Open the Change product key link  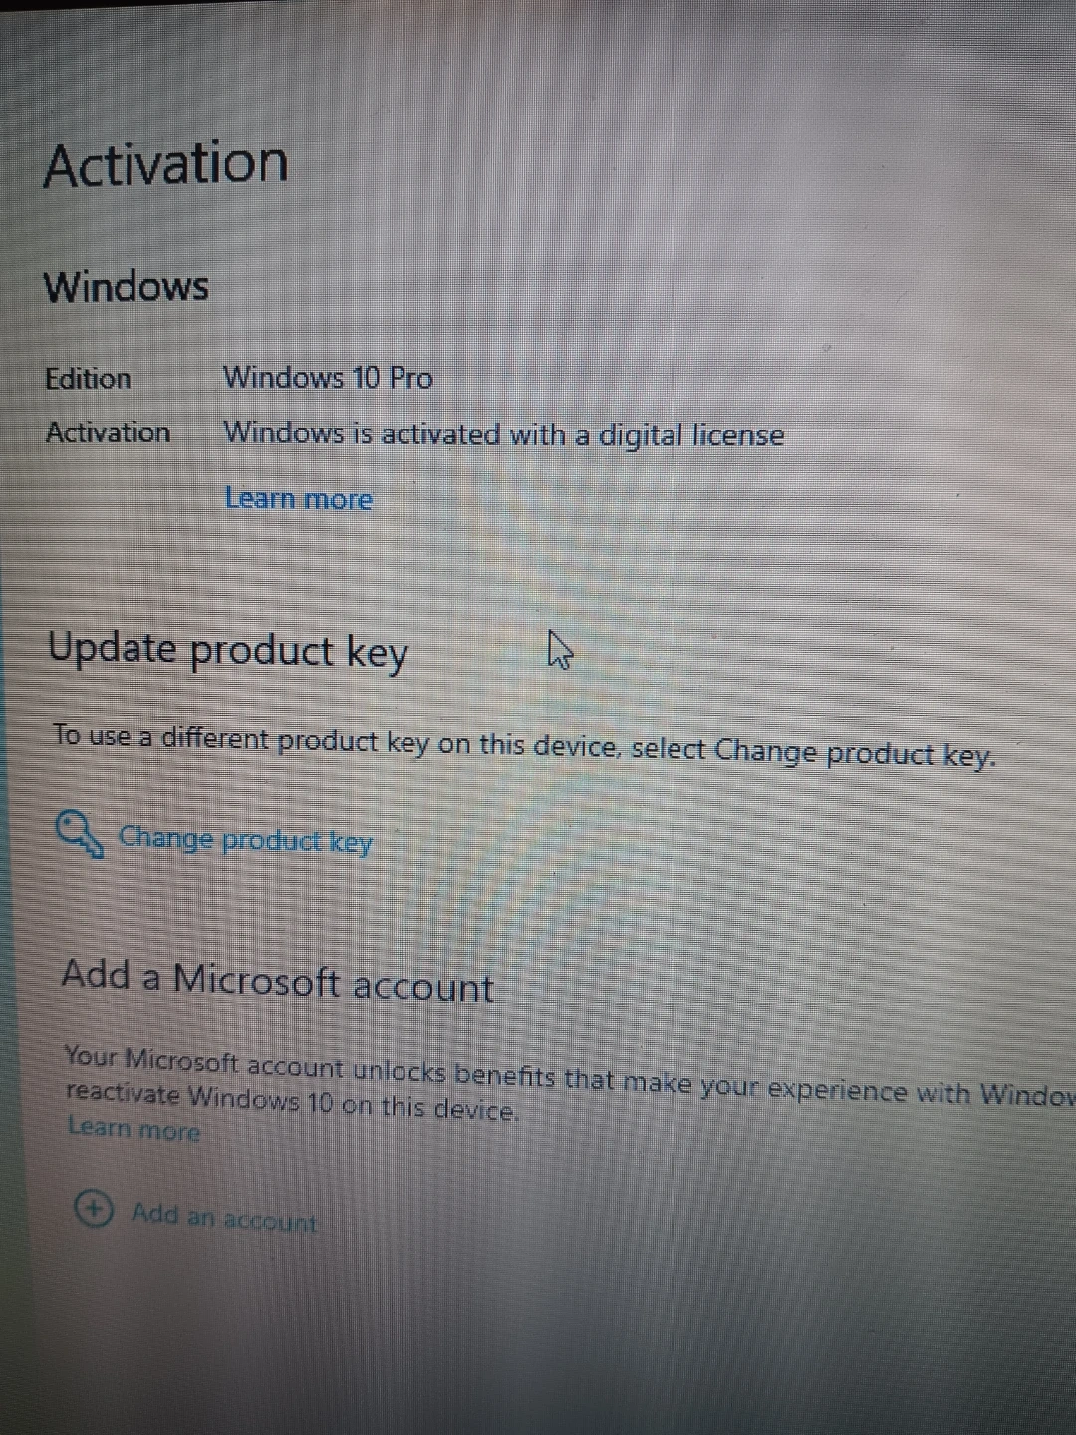click(245, 840)
